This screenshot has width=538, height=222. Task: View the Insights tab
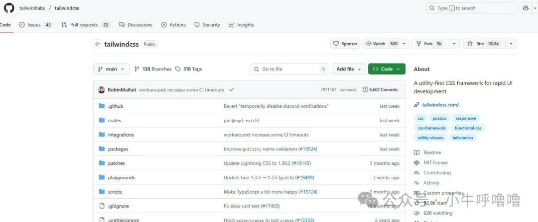[x=241, y=25]
